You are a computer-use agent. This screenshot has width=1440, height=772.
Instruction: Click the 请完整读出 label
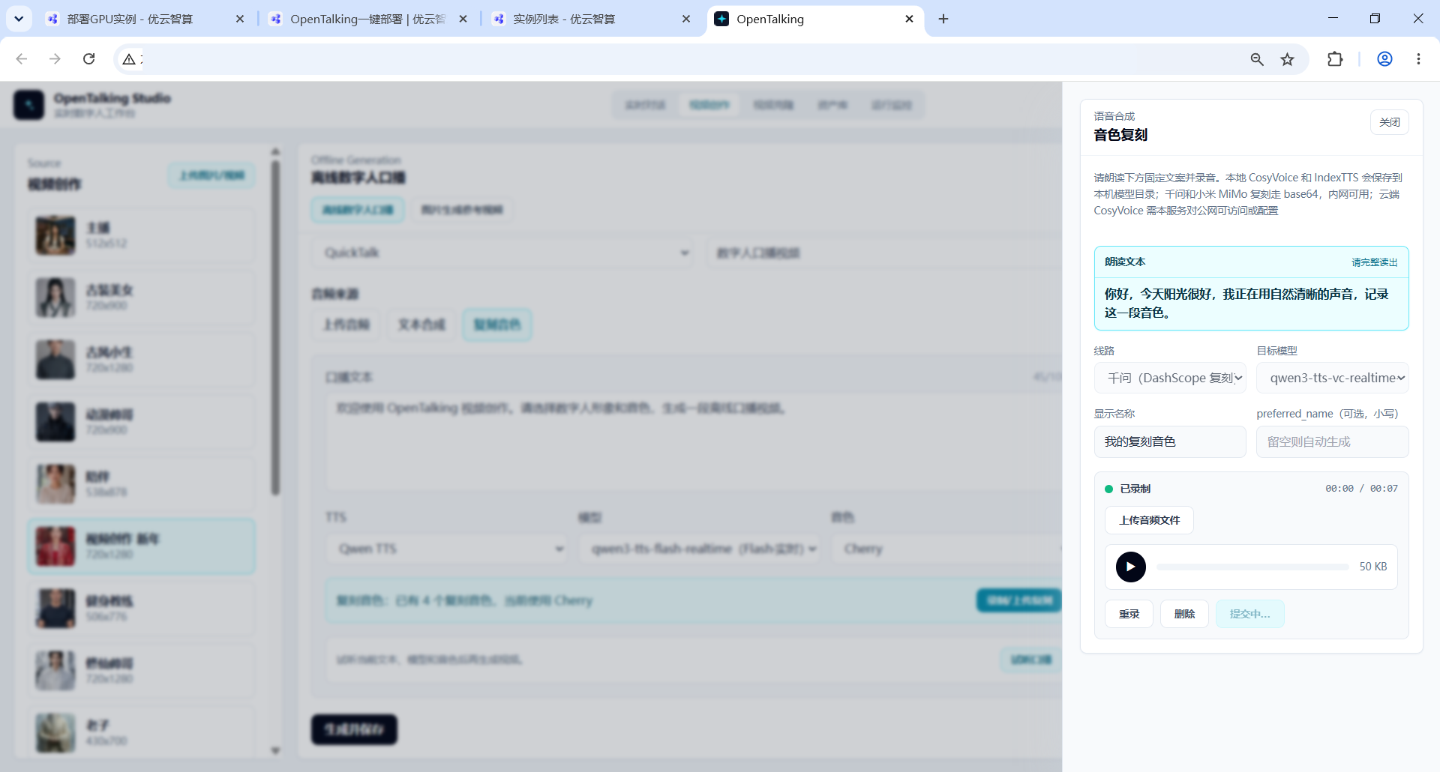1374,262
